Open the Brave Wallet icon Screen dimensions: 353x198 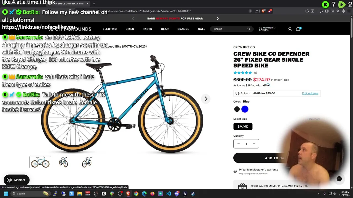coord(332,11)
